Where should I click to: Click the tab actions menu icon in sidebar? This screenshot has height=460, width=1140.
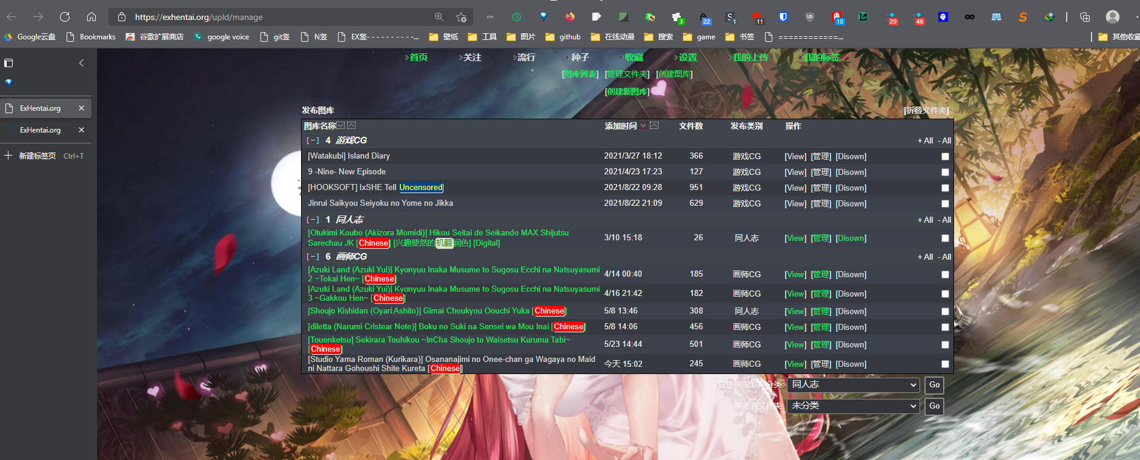pyautogui.click(x=8, y=63)
